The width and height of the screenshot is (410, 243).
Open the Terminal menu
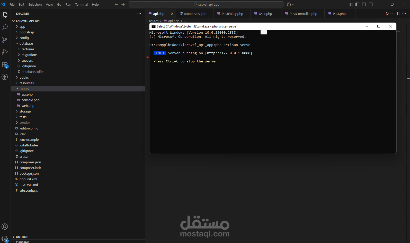coord(81,4)
